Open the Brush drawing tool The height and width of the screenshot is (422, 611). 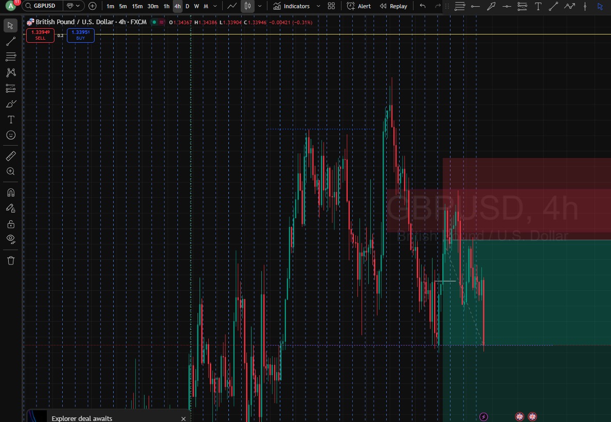coord(10,103)
